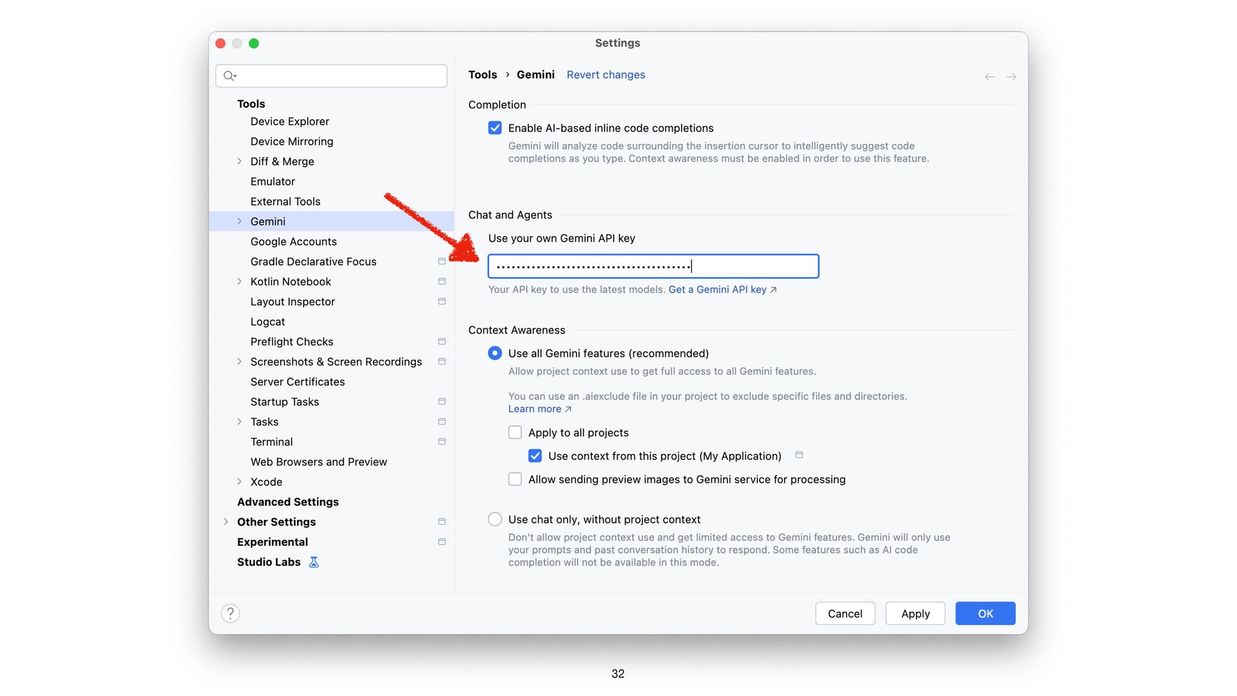
Task: Click the help question mark button
Action: [230, 614]
